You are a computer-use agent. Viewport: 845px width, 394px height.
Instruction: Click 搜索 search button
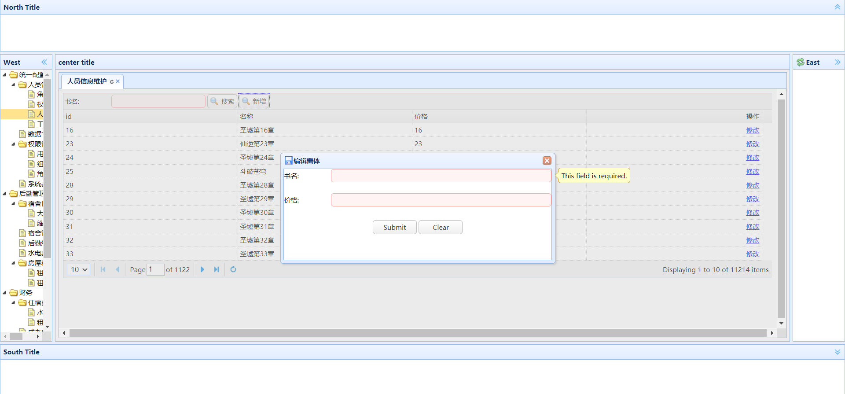222,101
